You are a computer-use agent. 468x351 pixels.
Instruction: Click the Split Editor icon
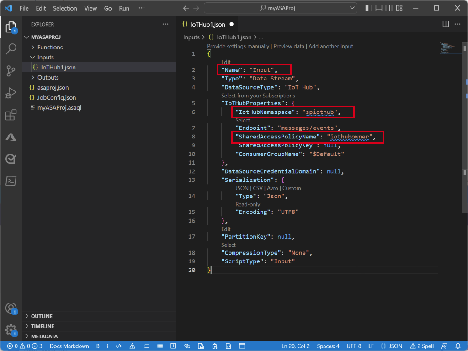tap(446, 24)
